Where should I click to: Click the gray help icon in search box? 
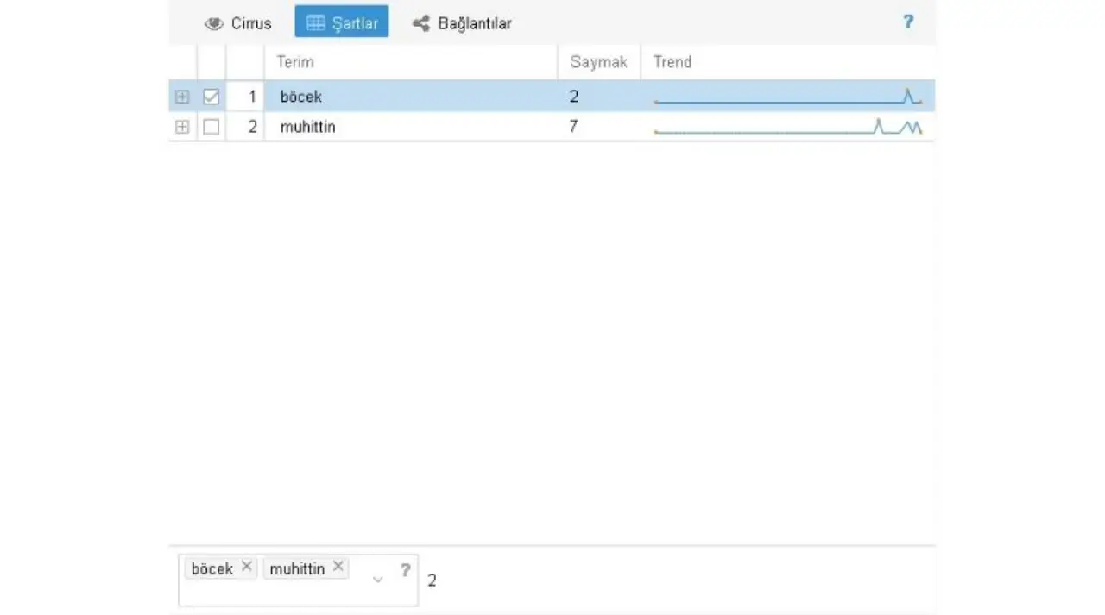pyautogui.click(x=405, y=570)
